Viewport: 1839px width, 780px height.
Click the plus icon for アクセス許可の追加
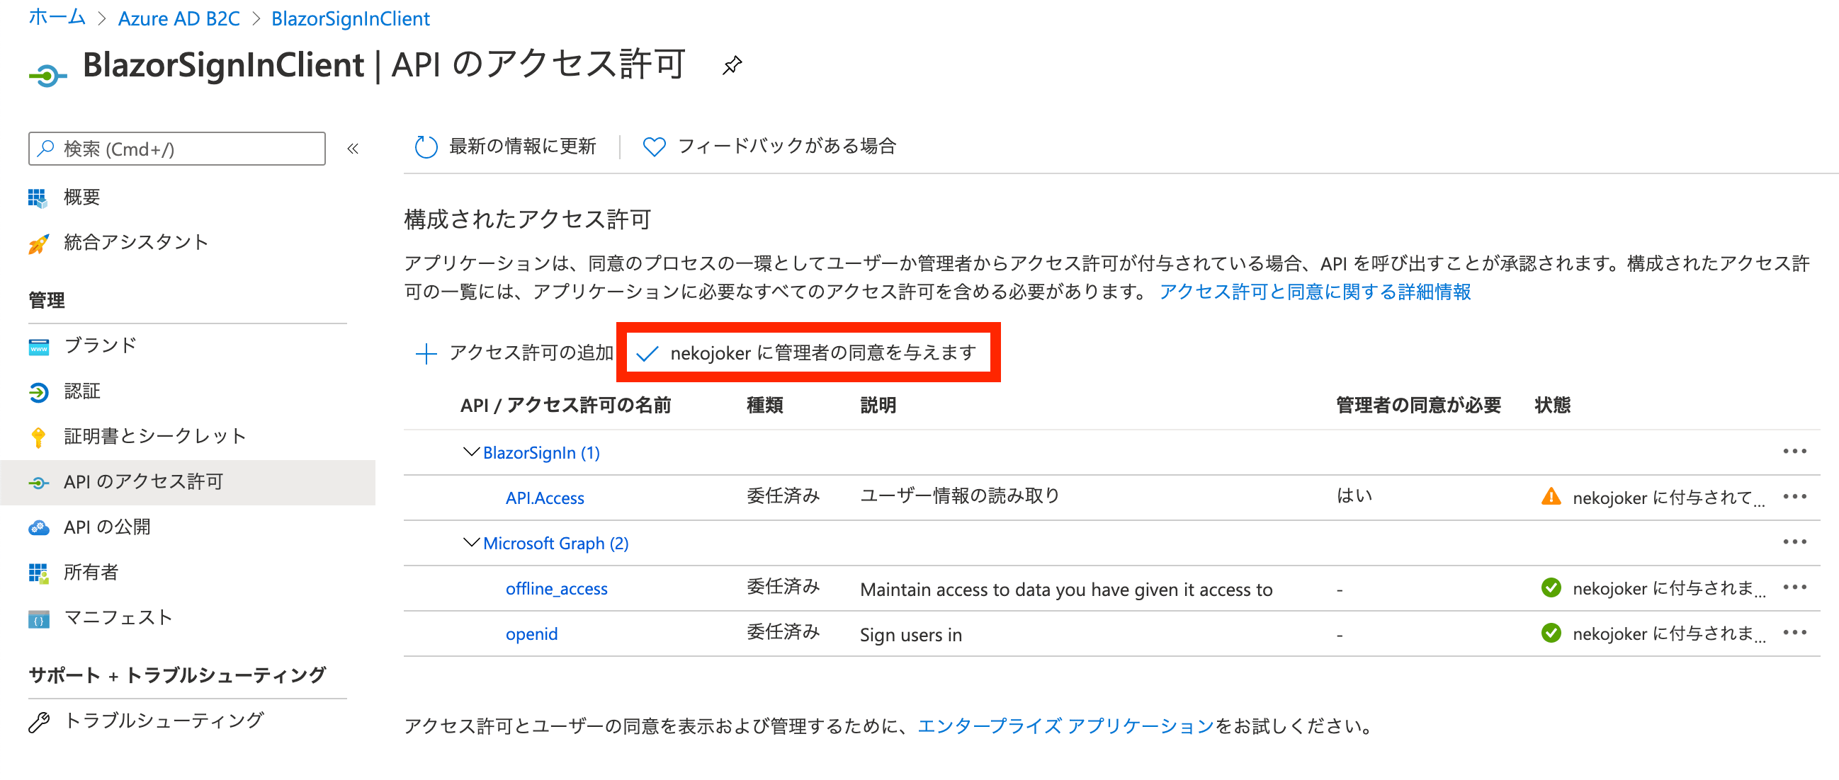pos(426,354)
